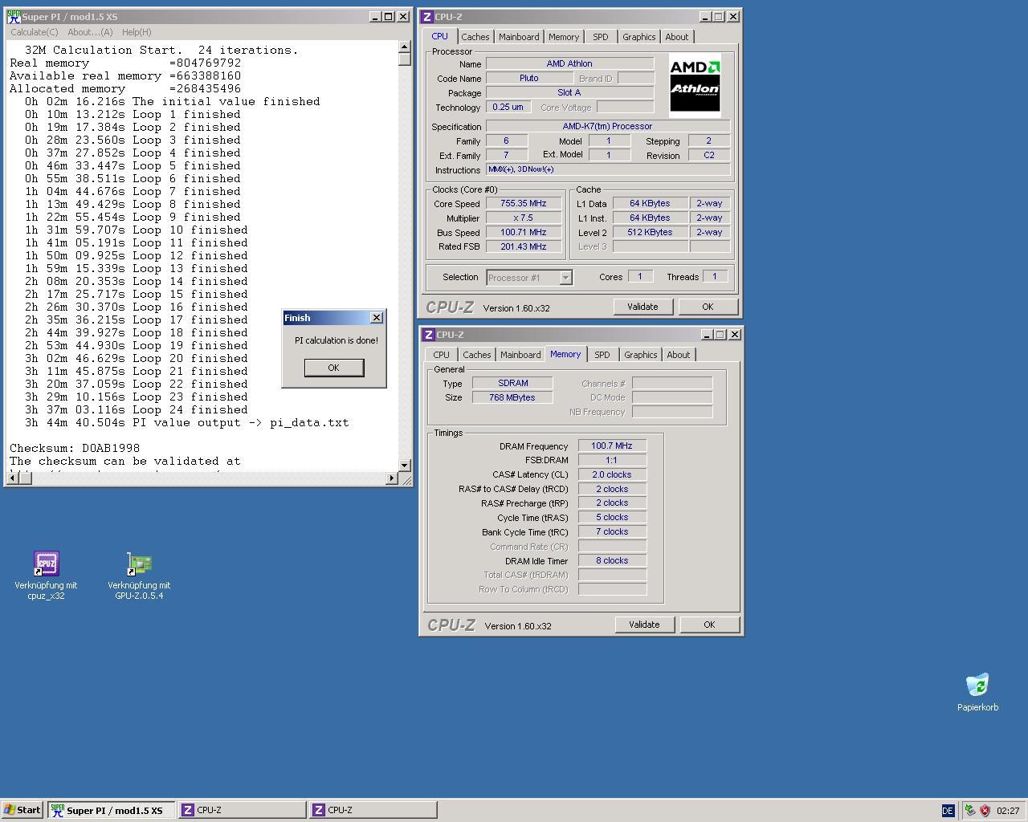The width and height of the screenshot is (1028, 822).
Task: Click DE language indicator in tray
Action: point(948,811)
